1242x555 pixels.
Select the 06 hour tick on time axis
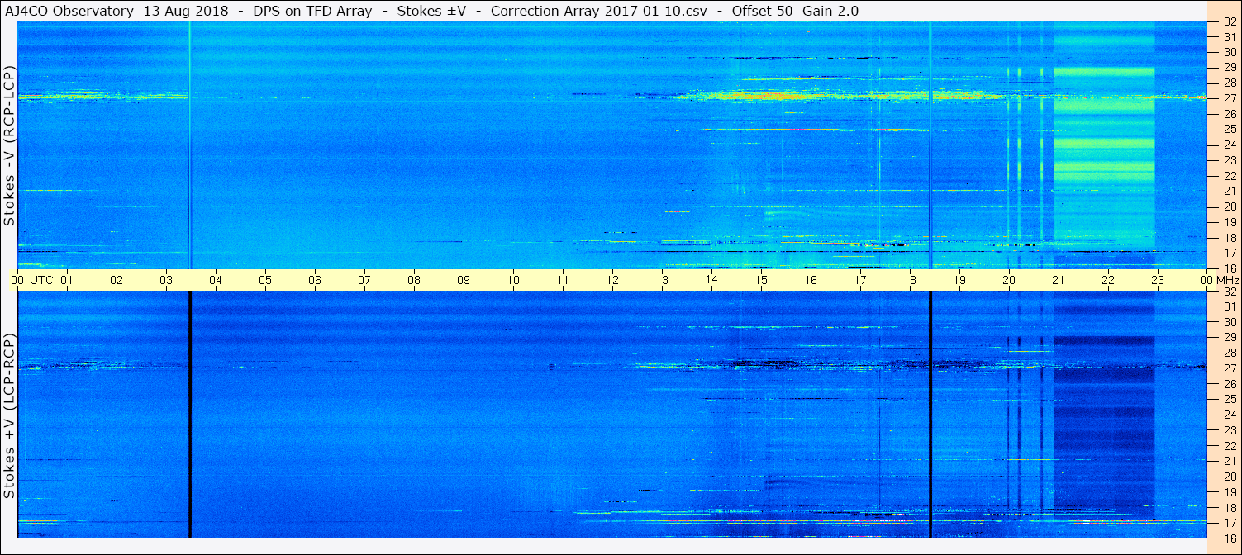(315, 280)
